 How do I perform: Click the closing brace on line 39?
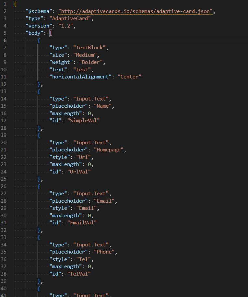pos(39,281)
